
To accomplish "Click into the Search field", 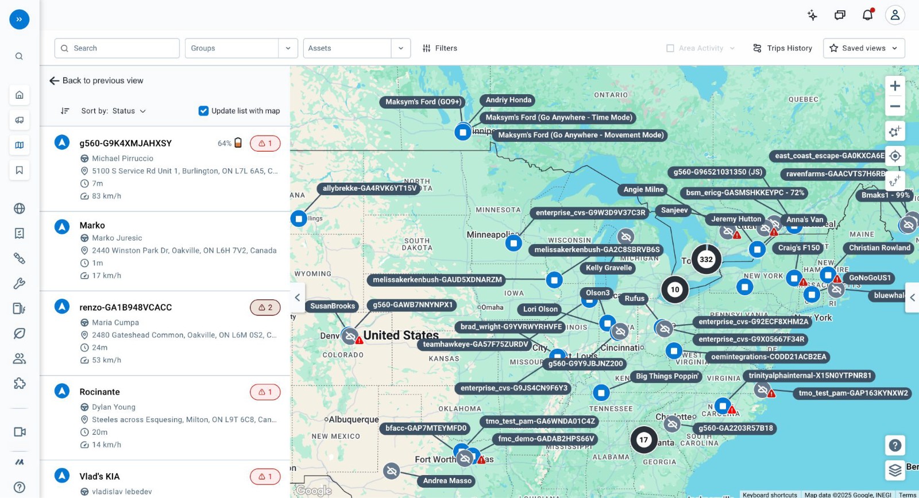I will 117,48.
